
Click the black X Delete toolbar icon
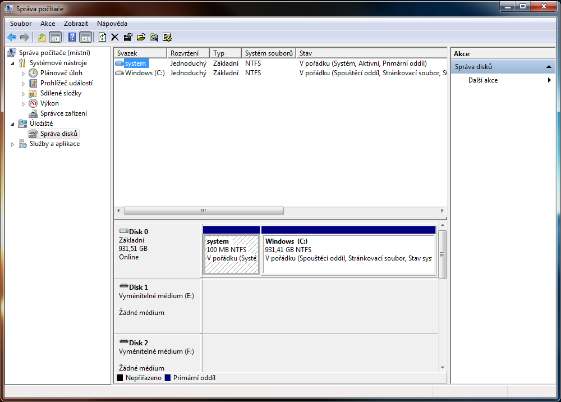pyautogui.click(x=115, y=38)
